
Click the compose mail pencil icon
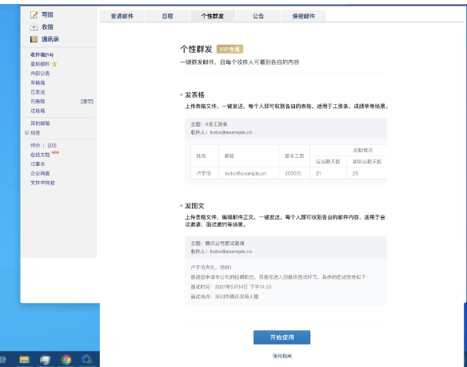(34, 14)
